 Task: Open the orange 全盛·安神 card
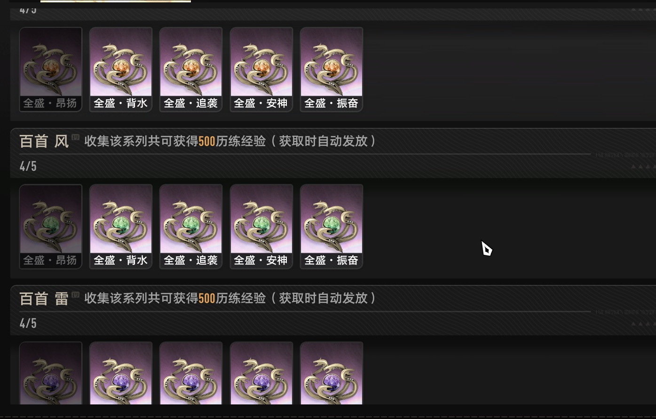[x=261, y=70]
